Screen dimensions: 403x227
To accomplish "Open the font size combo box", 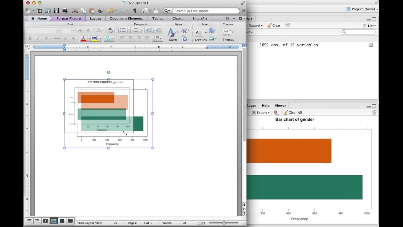I will click(x=68, y=30).
